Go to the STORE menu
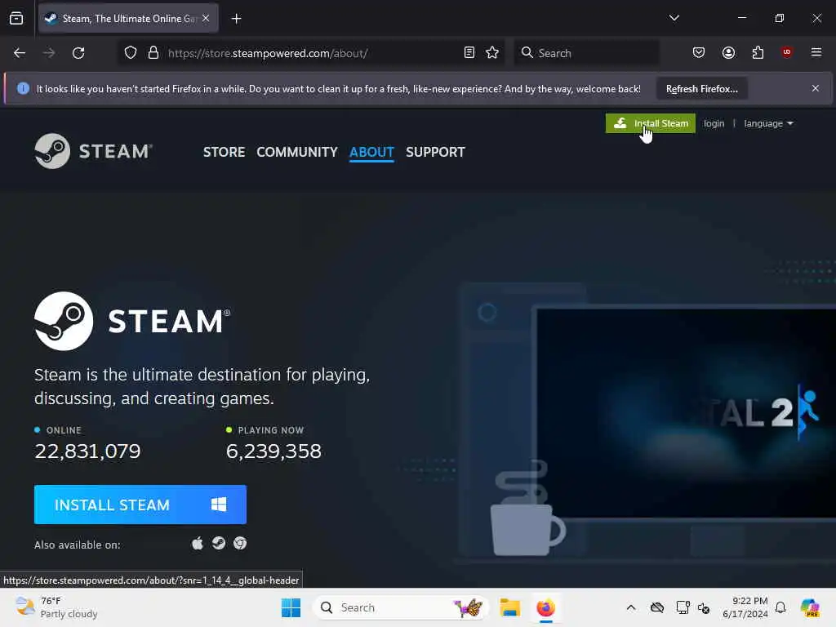 coord(224,152)
